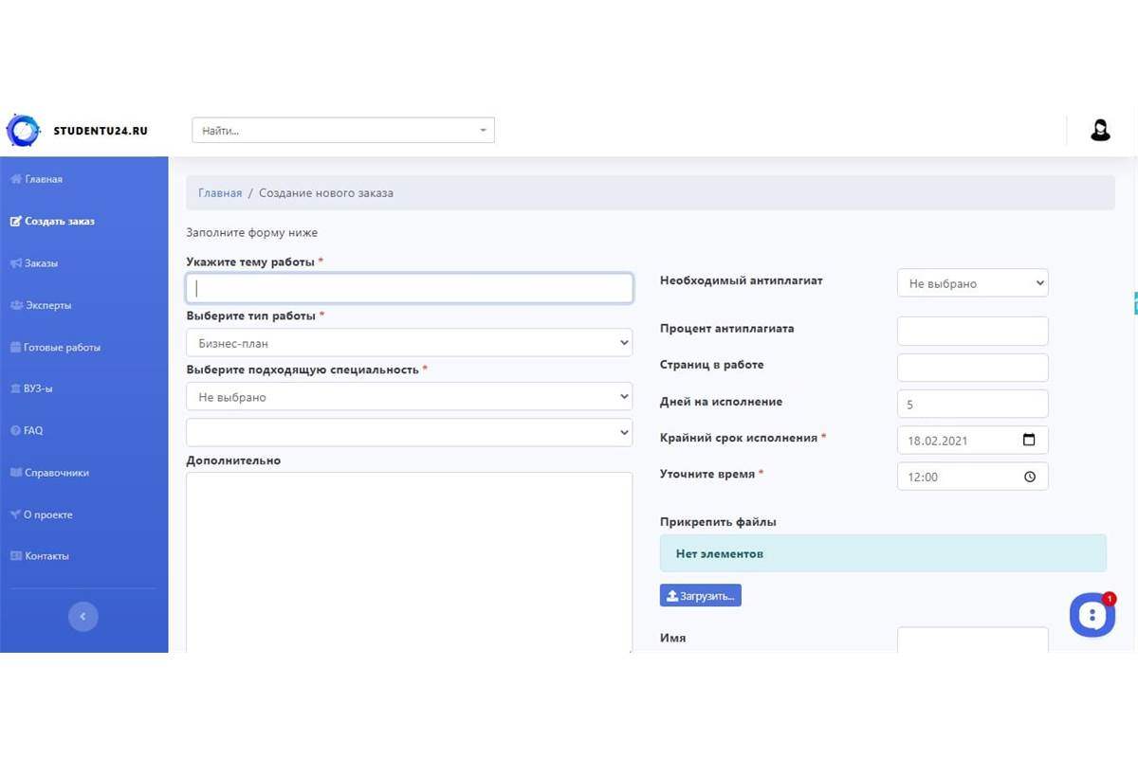Click the Studentu24.ru logo icon
The width and height of the screenshot is (1138, 758).
point(24,131)
